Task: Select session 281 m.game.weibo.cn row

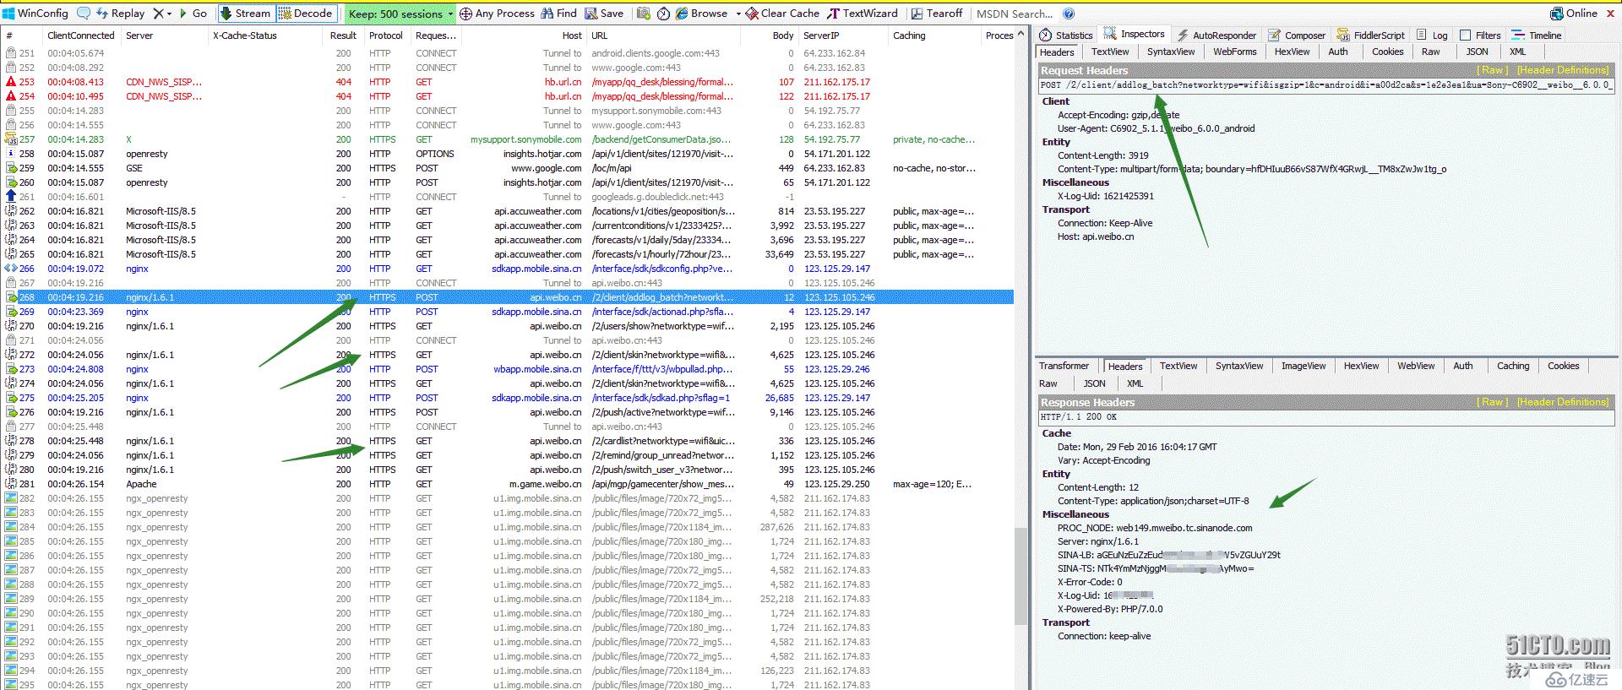Action: tap(509, 484)
